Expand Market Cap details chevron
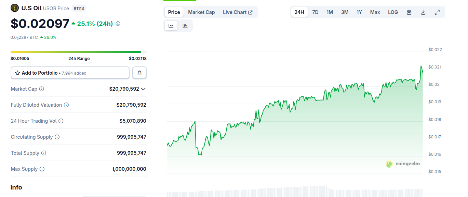This screenshot has width=468, height=197. 143,89
